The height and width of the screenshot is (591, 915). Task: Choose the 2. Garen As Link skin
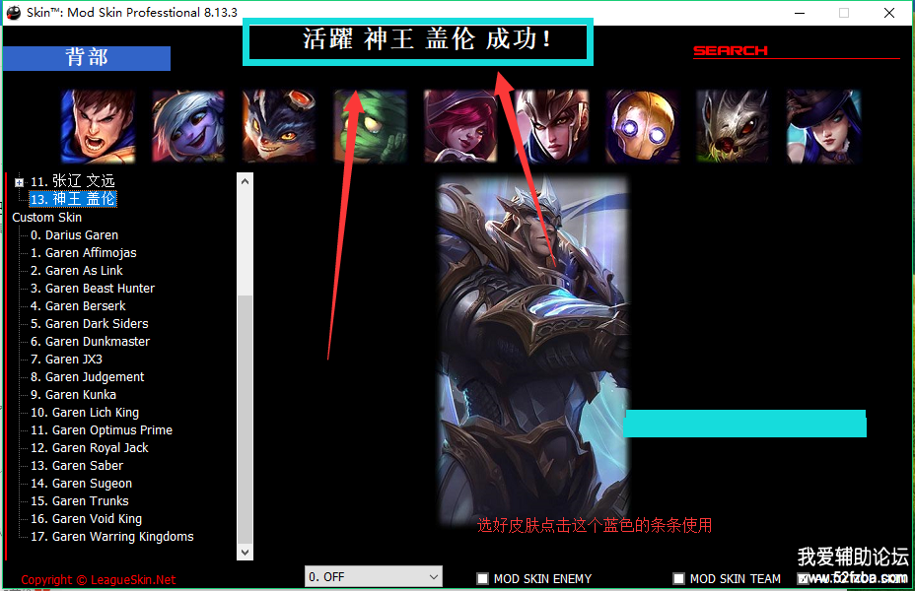click(77, 271)
